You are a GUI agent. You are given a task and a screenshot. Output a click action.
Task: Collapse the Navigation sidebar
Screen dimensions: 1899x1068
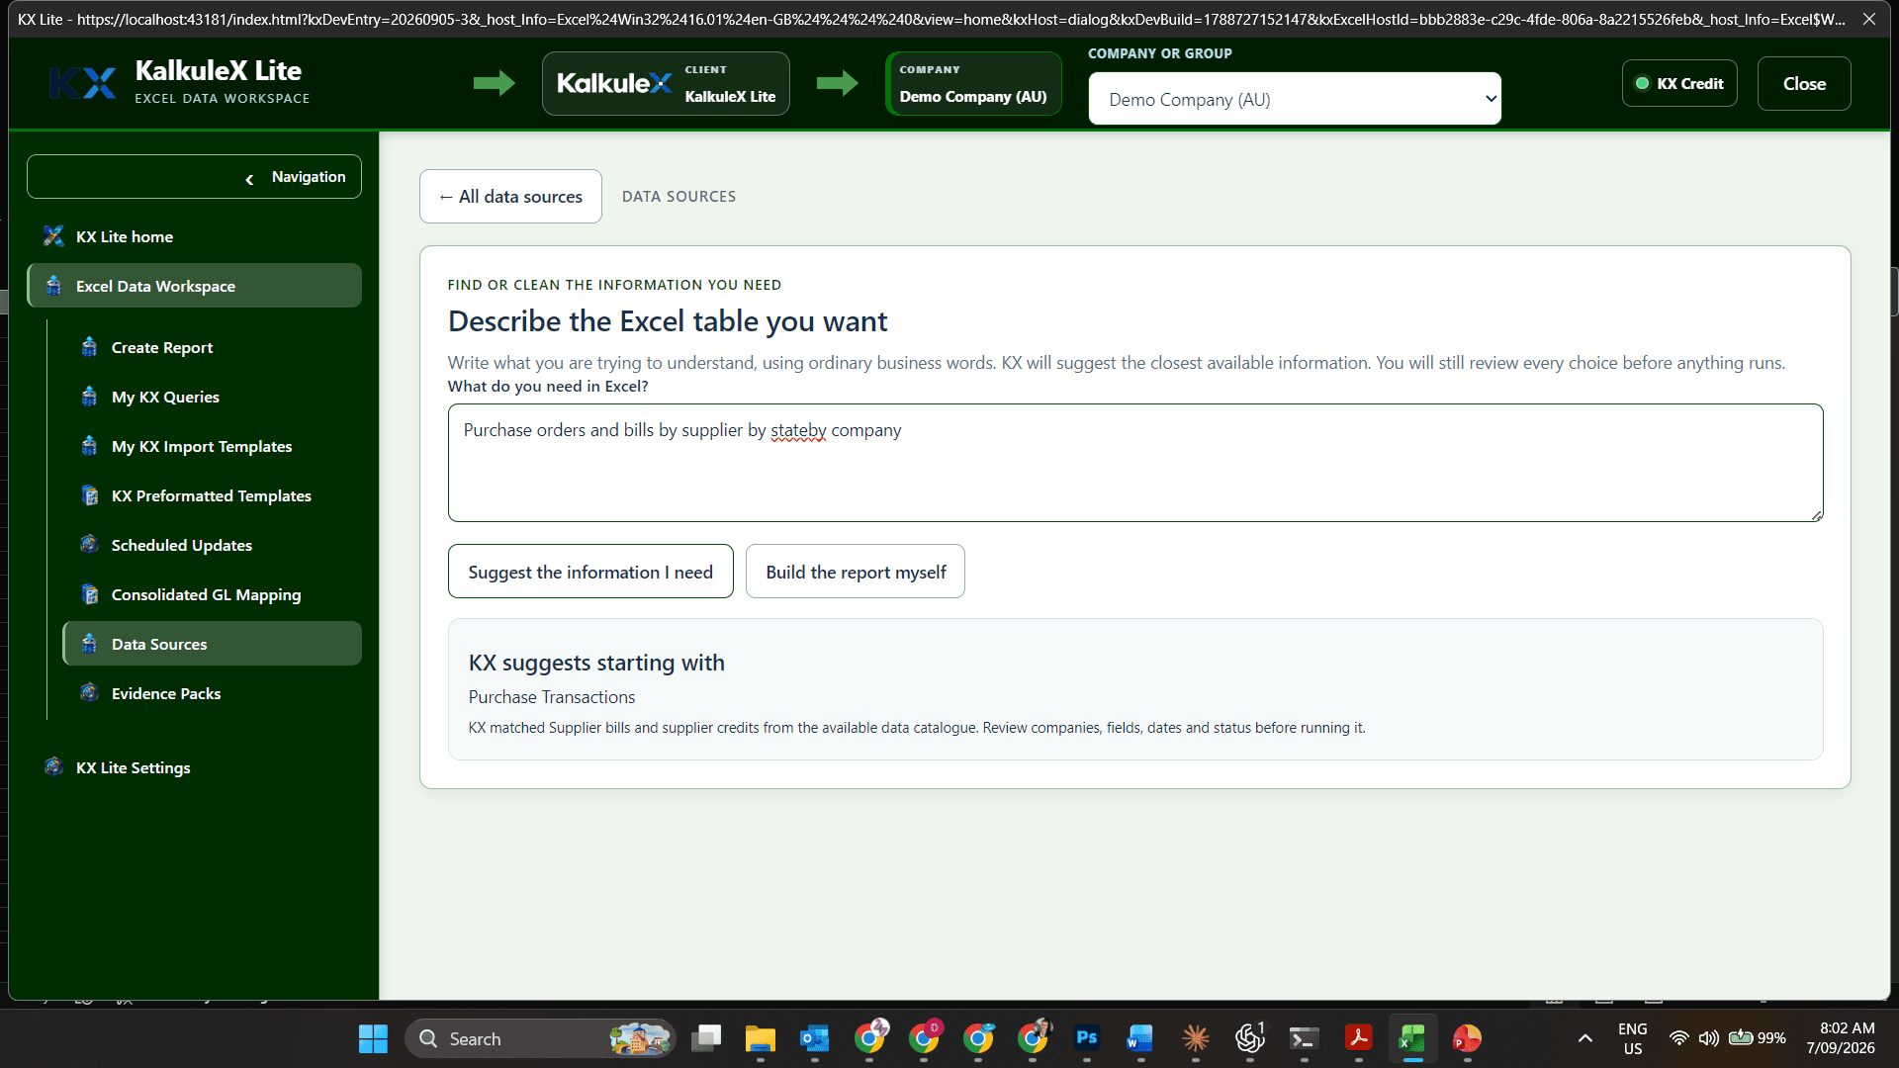click(x=194, y=177)
